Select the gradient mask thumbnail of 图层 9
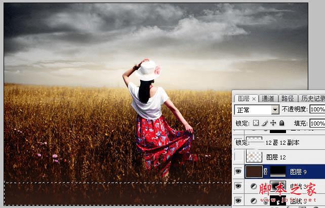Image resolution: width=325 pixels, height=208 pixels. 277,172
